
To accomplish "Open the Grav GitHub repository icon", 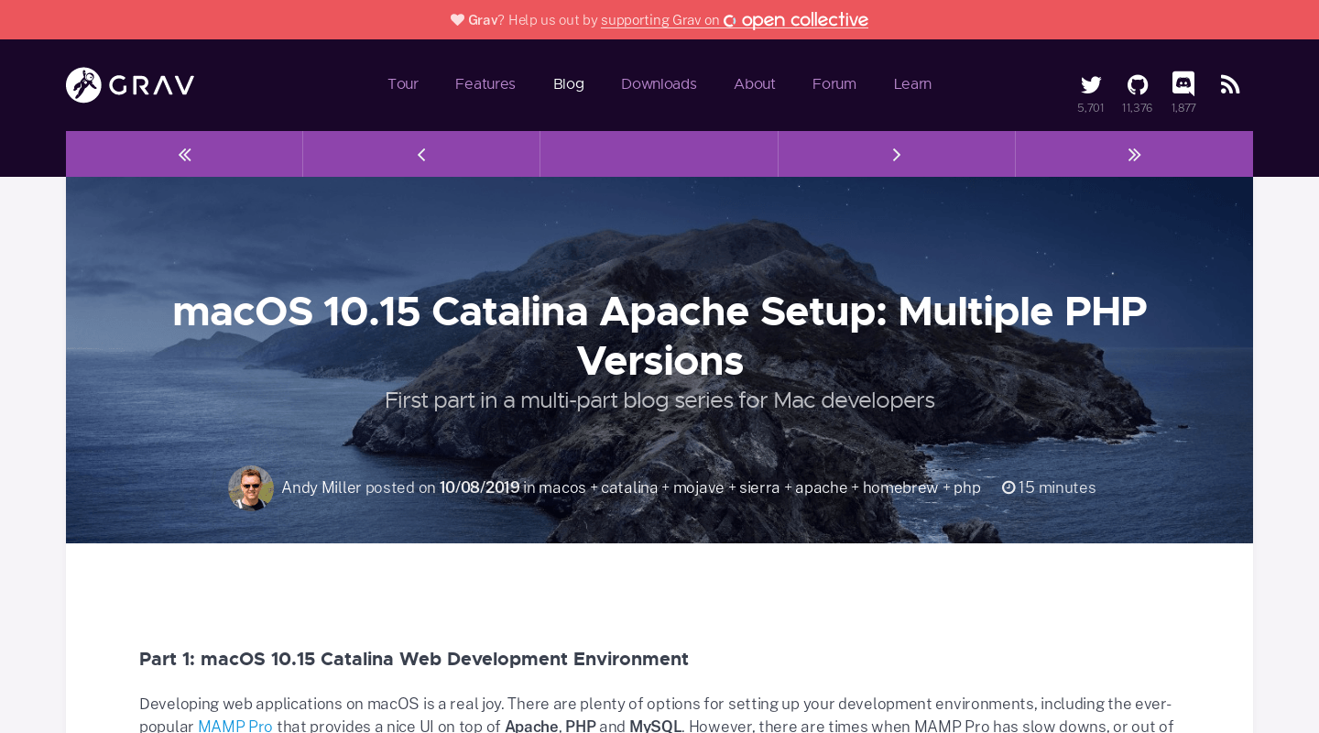I will pos(1138,85).
